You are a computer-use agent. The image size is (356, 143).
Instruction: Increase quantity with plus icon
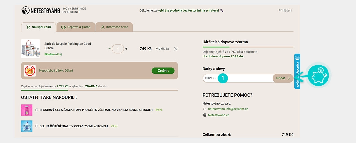point(126,49)
